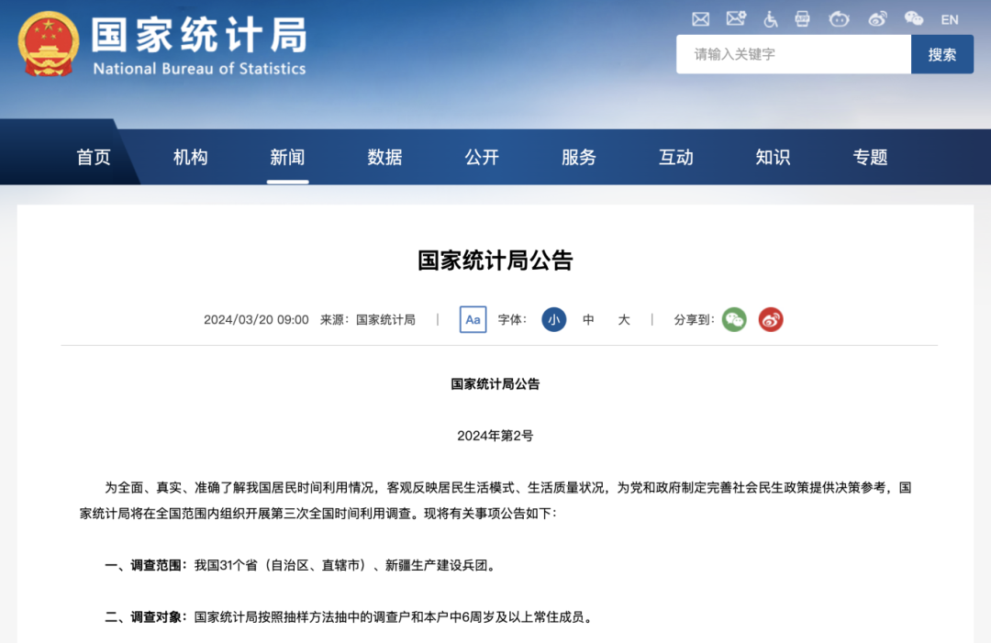This screenshot has height=643, width=991.
Task: Open the mobile APP icon
Action: [803, 18]
